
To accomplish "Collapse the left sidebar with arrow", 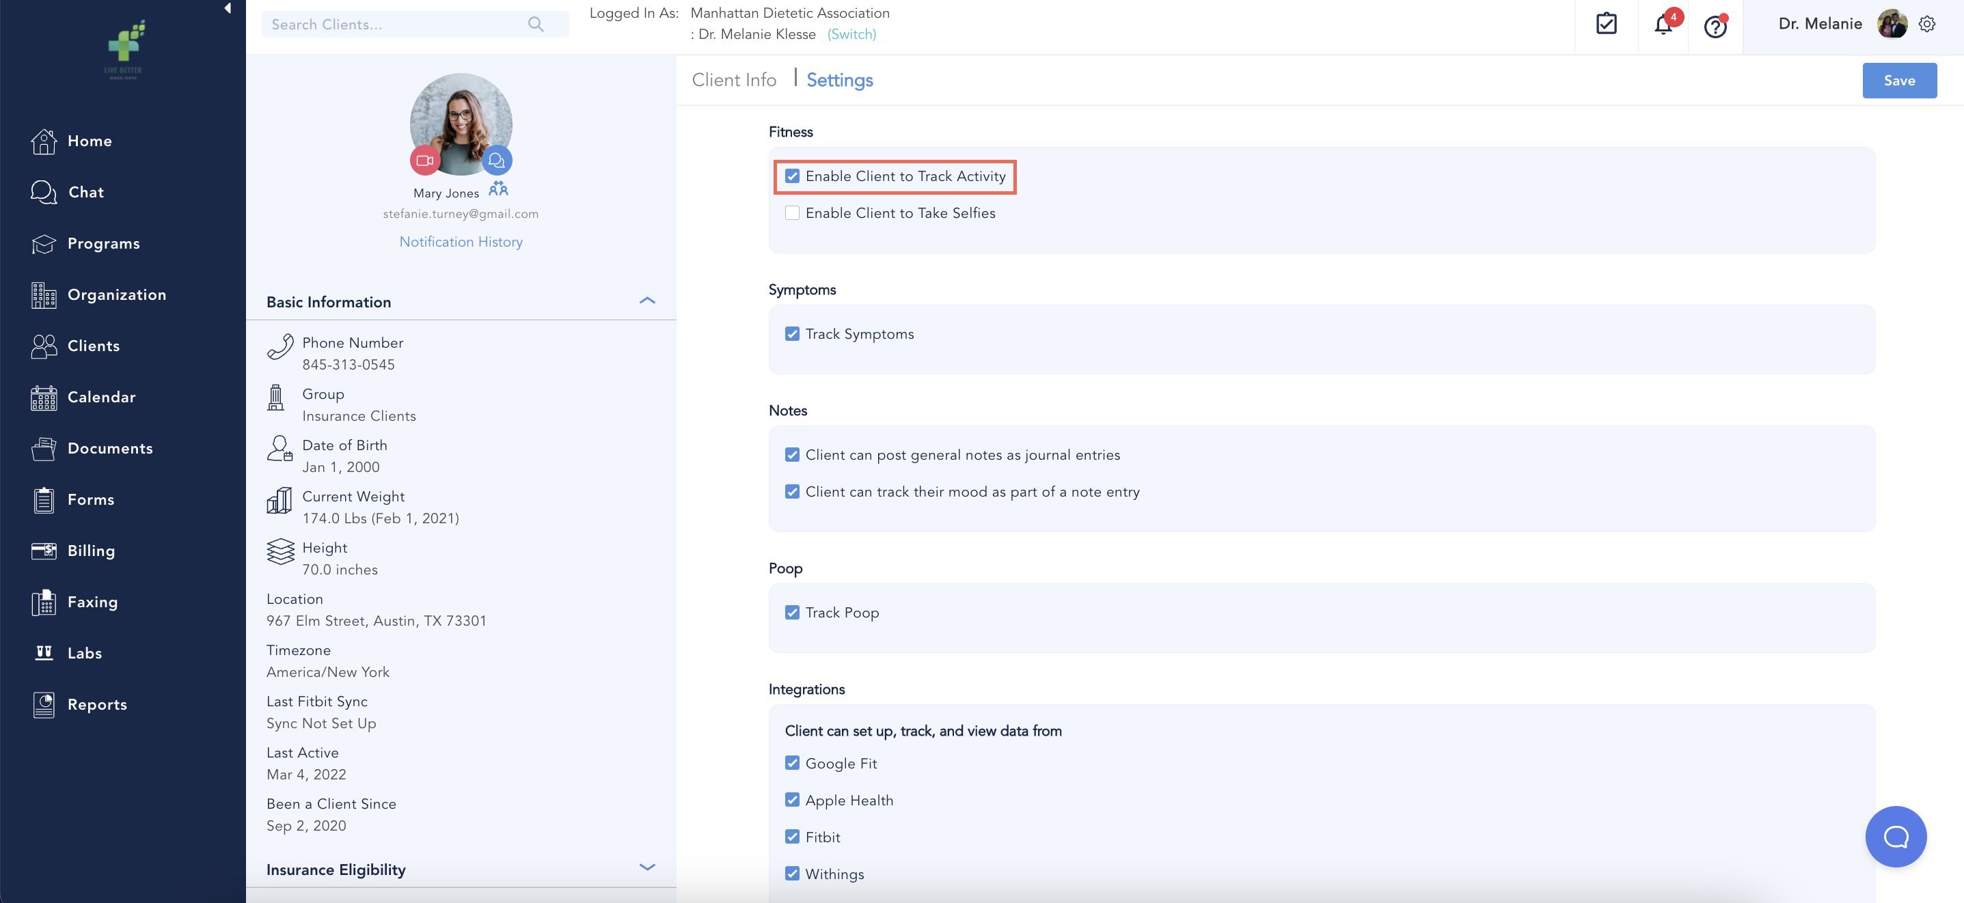I will [227, 8].
